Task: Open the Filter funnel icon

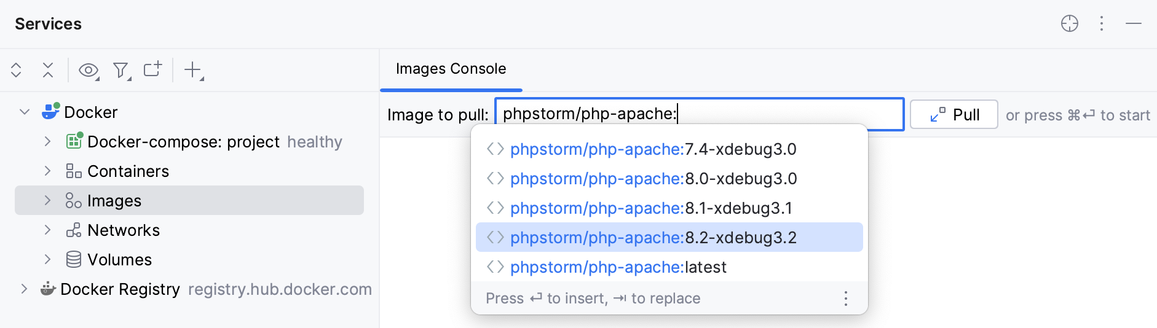Action: tap(121, 71)
